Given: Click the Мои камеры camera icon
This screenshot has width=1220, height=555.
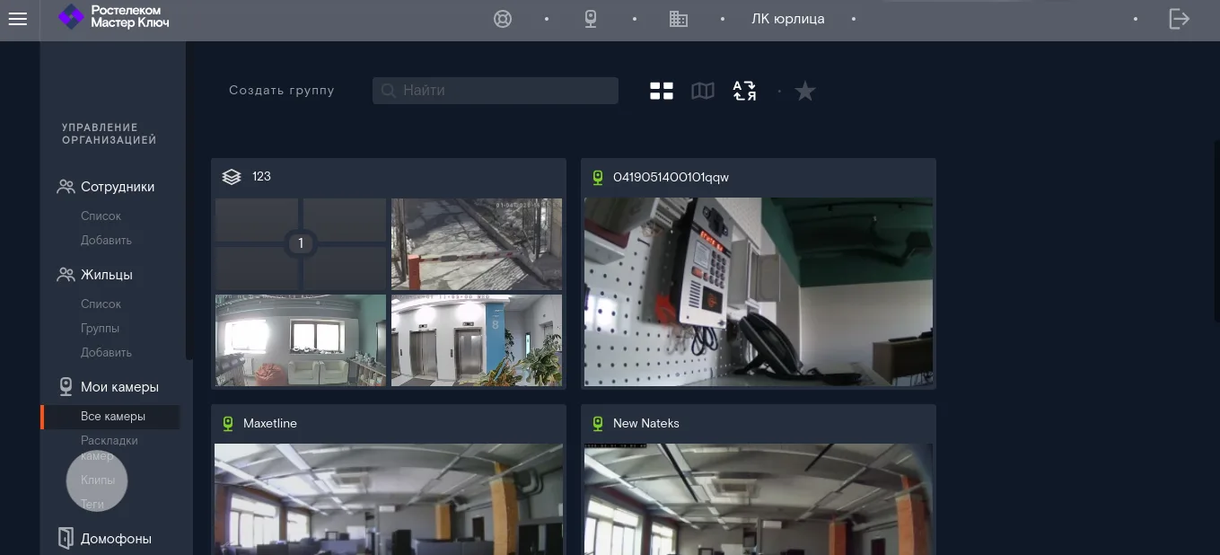Looking at the screenshot, I should [x=66, y=387].
